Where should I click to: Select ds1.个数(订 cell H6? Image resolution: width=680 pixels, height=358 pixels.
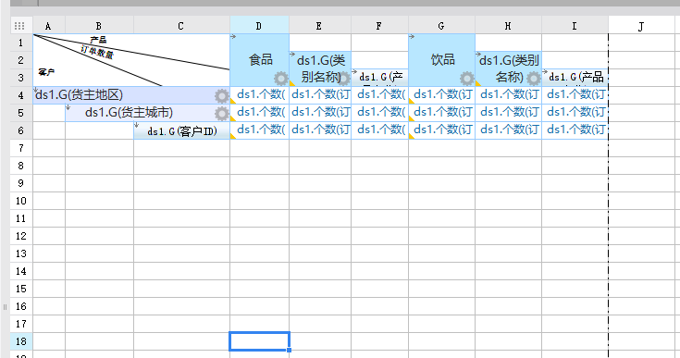(x=508, y=130)
